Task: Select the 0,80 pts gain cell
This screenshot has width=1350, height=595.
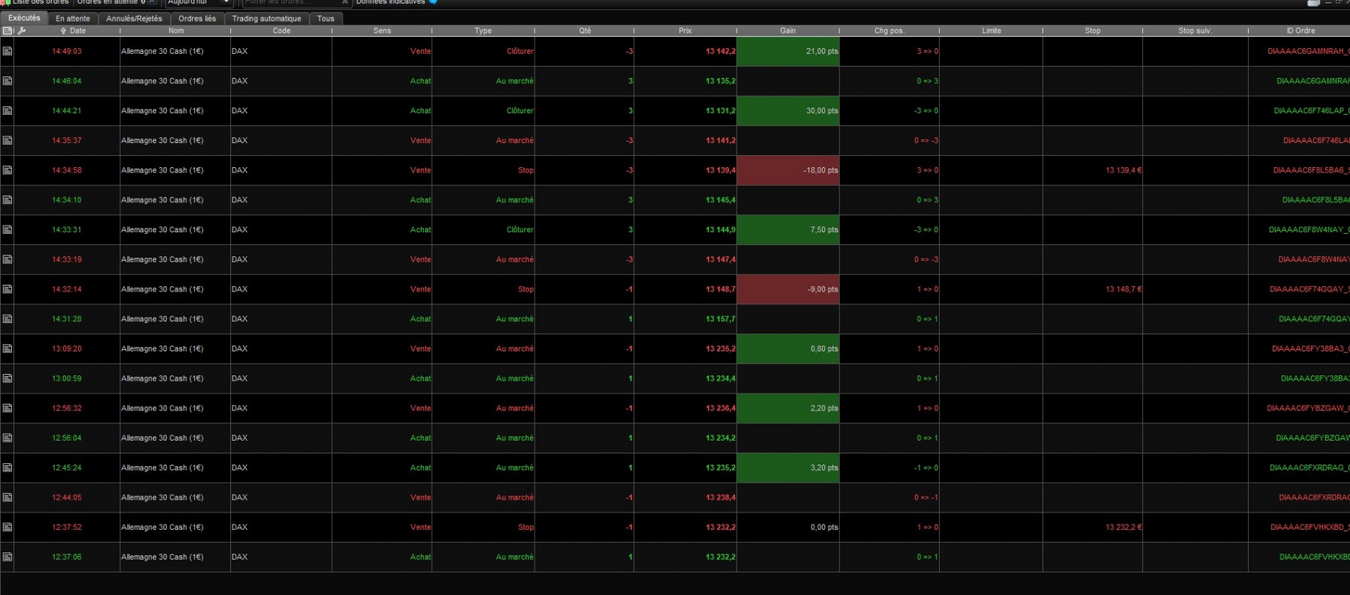Action: 788,348
